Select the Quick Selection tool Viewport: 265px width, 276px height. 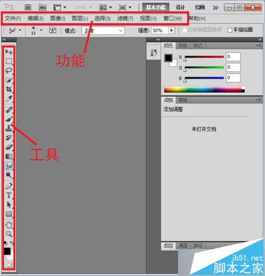pyautogui.click(x=9, y=80)
